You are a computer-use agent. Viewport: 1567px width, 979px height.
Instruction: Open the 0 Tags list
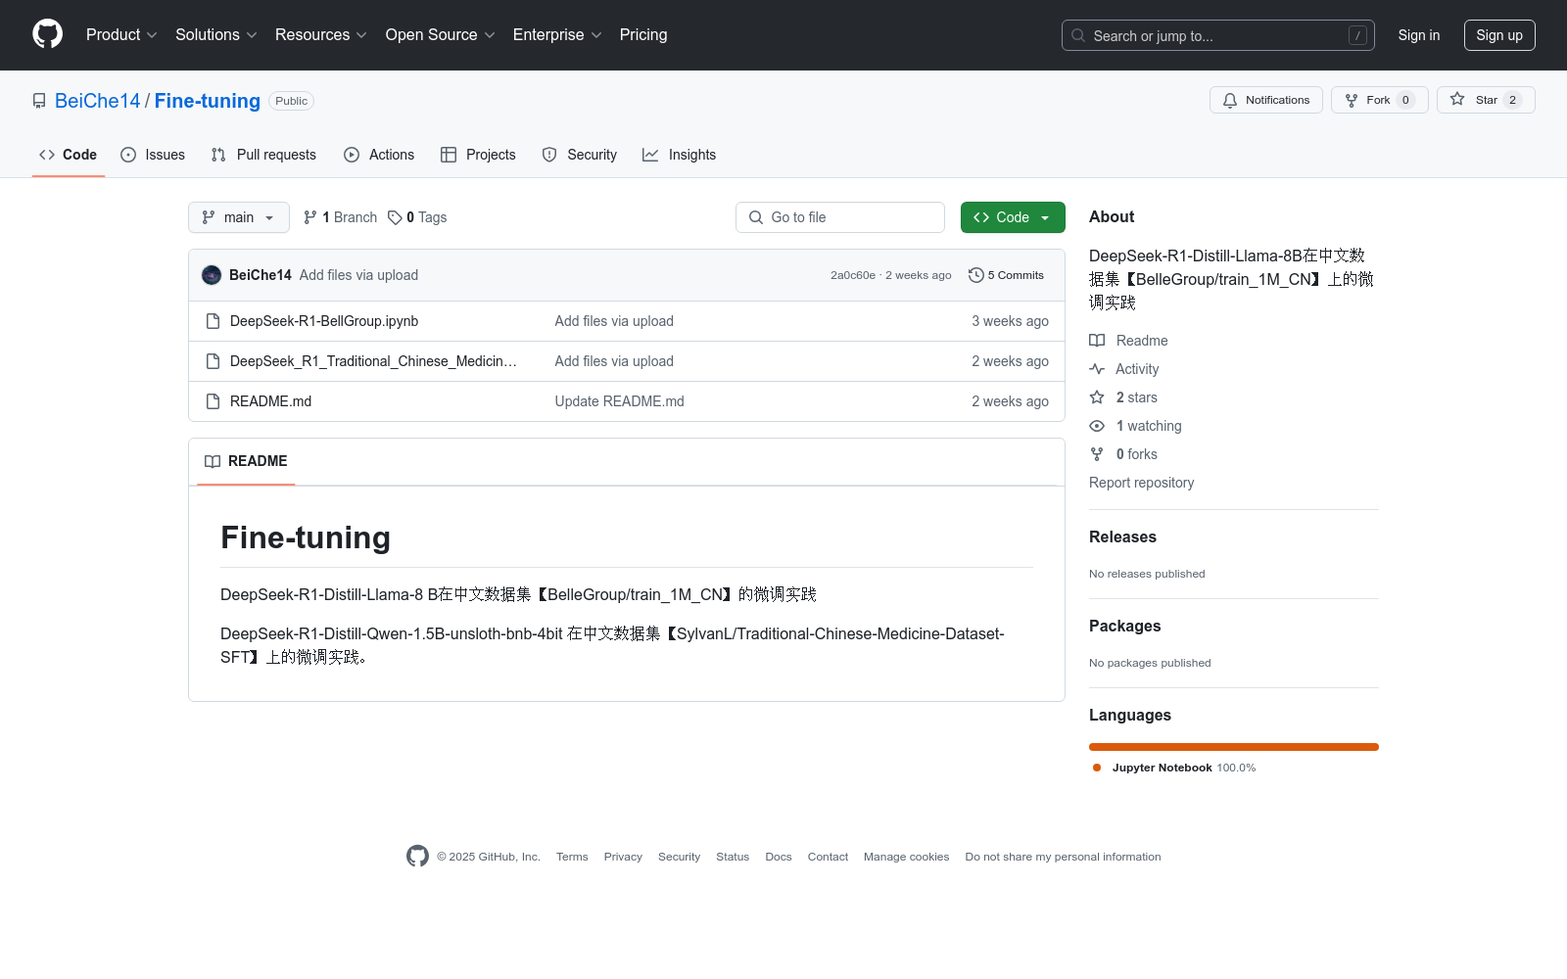pyautogui.click(x=417, y=217)
